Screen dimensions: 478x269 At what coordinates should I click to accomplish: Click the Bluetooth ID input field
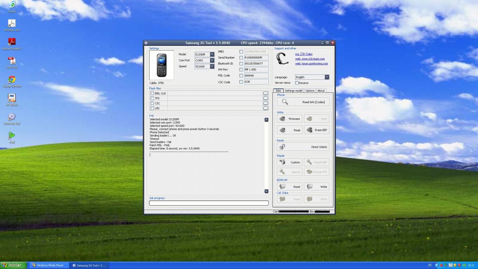click(x=256, y=63)
